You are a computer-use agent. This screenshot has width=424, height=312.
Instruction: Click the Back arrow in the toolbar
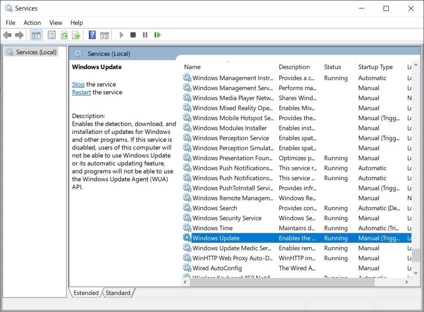(x=7, y=35)
